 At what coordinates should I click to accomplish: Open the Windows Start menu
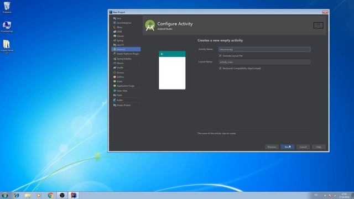tap(5, 195)
